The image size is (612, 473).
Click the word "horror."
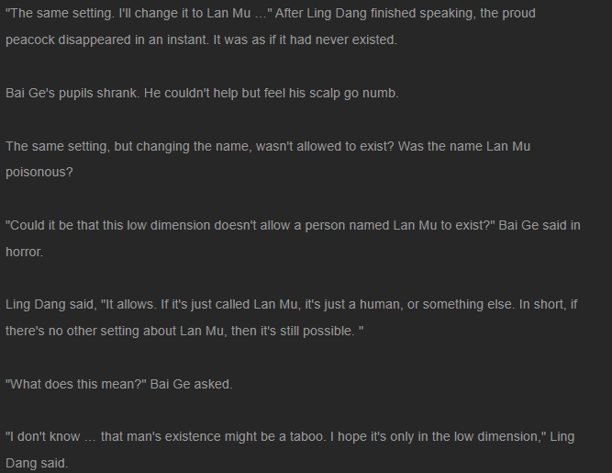coord(24,252)
